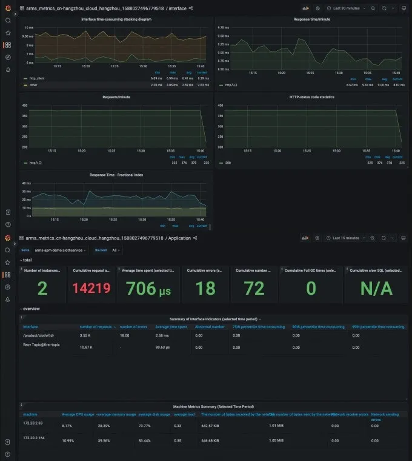Zoom out time range in interface dashboard

pos(373,8)
